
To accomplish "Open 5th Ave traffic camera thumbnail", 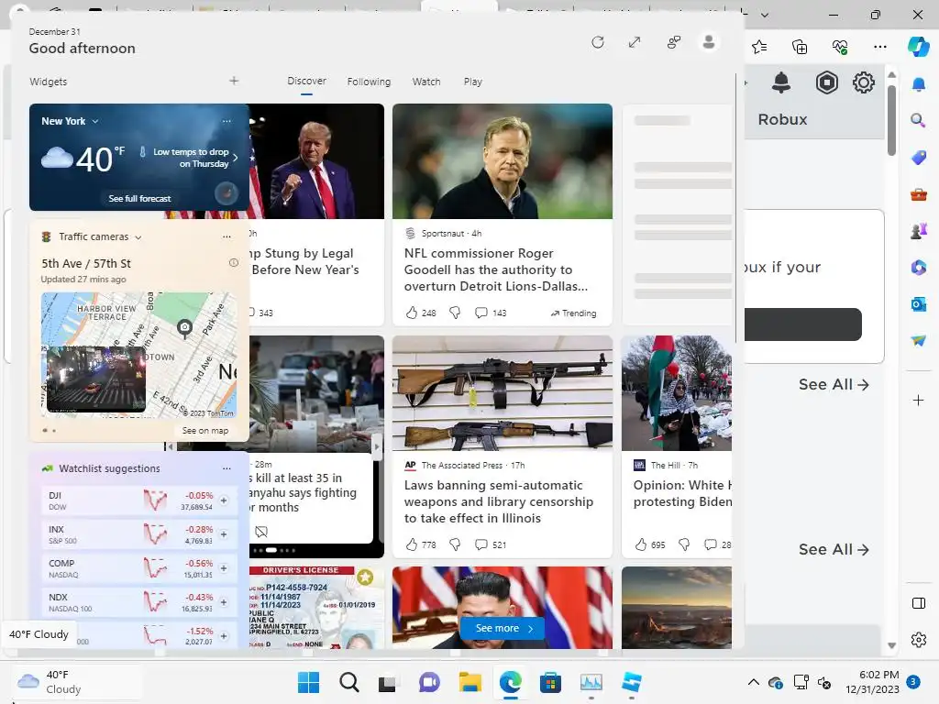I will coord(96,379).
